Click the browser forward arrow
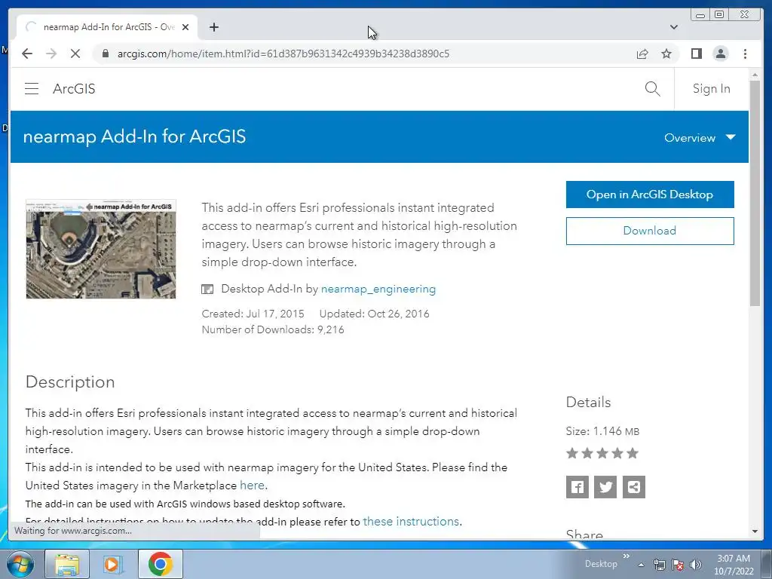The image size is (772, 579). pos(51,54)
